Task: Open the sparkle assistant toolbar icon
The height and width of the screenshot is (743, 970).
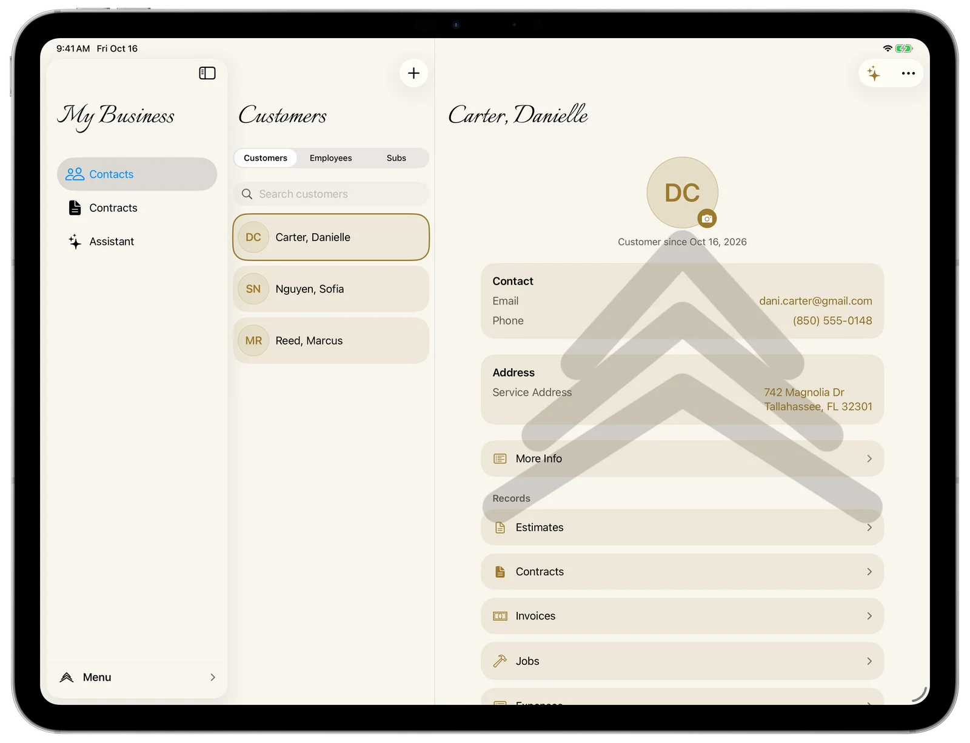Action: pyautogui.click(x=874, y=73)
